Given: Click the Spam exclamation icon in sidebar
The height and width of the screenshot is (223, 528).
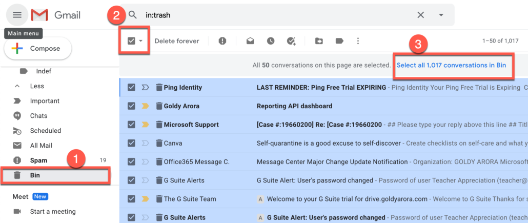Looking at the screenshot, I should point(17,160).
